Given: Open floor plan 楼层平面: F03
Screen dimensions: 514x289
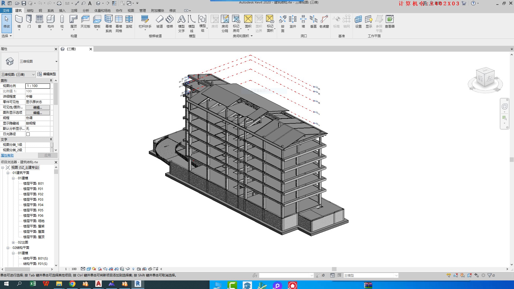Looking at the screenshot, I should coord(33,200).
